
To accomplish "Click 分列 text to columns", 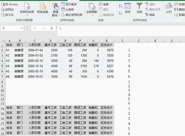I will pos(169,8).
